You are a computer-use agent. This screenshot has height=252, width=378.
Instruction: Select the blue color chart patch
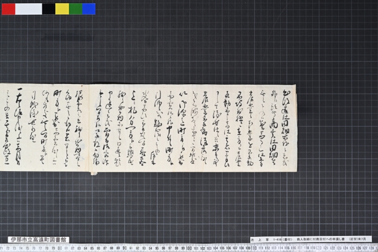tap(89, 9)
